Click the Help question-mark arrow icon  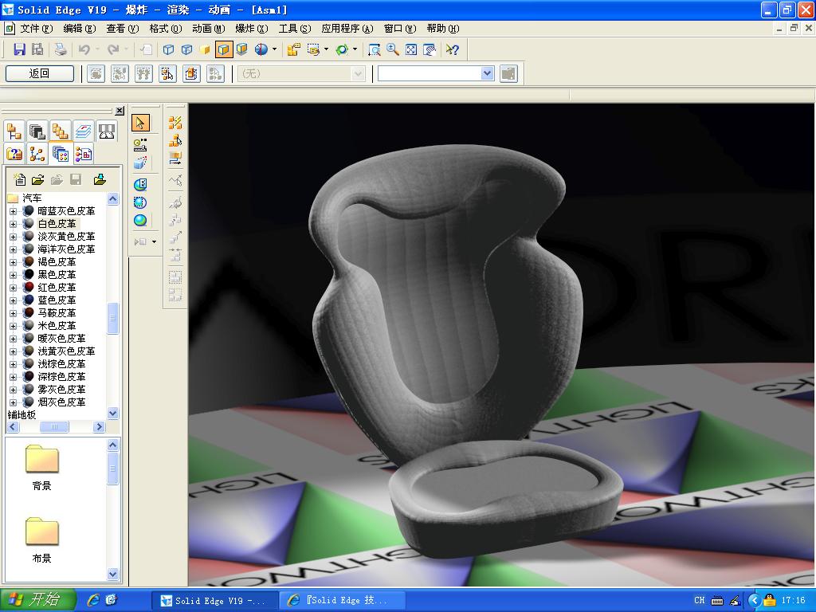click(x=453, y=49)
